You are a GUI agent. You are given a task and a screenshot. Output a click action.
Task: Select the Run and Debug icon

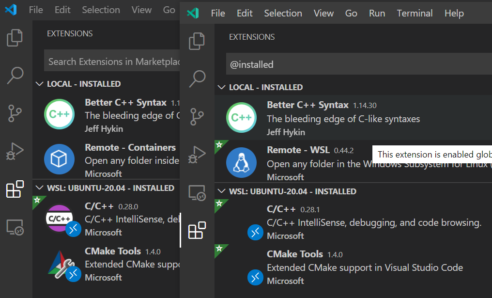pos(197,154)
